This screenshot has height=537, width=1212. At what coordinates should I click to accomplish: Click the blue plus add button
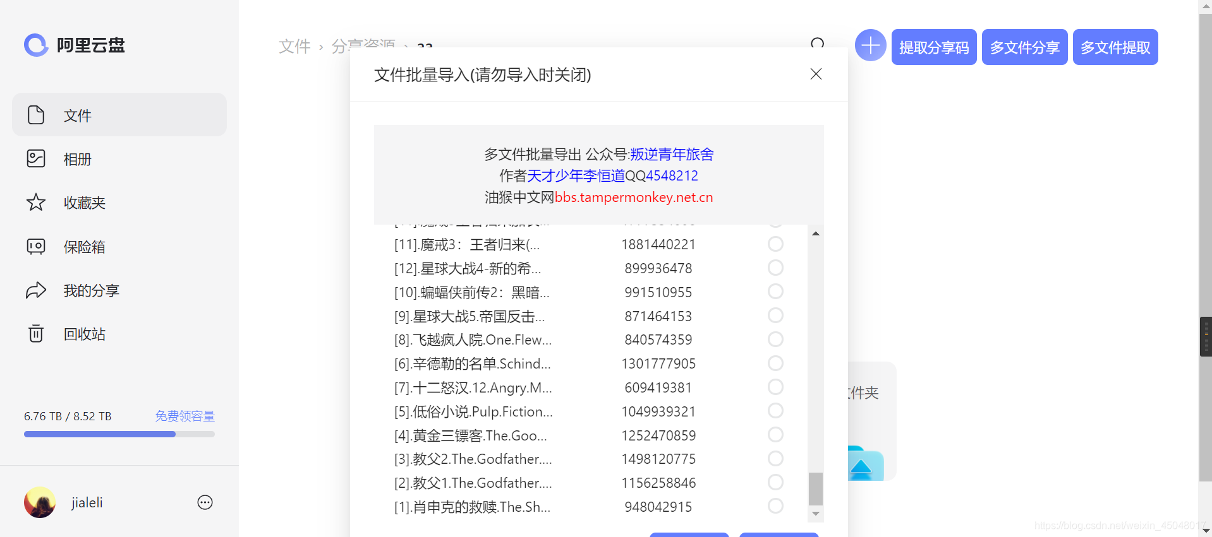click(x=871, y=45)
